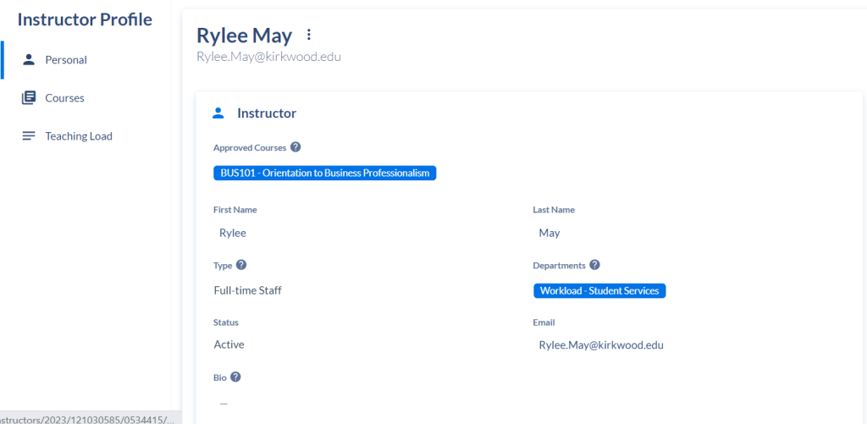Viewport: 867px width, 424px height.
Task: Click the Active status value
Action: [229, 344]
